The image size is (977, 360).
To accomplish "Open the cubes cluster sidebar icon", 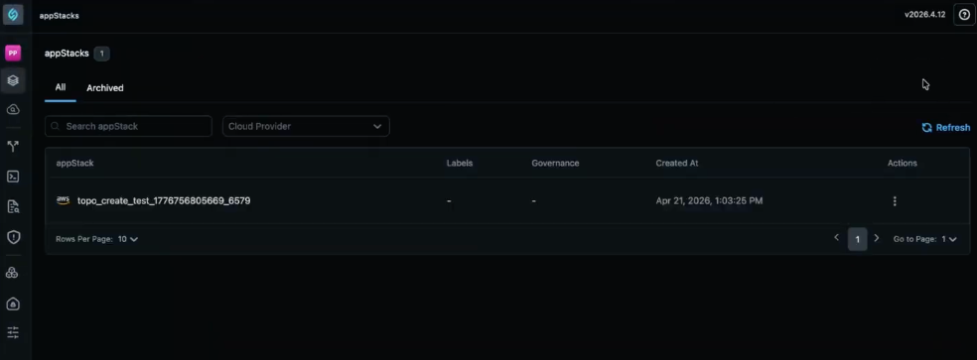I will coord(13,273).
